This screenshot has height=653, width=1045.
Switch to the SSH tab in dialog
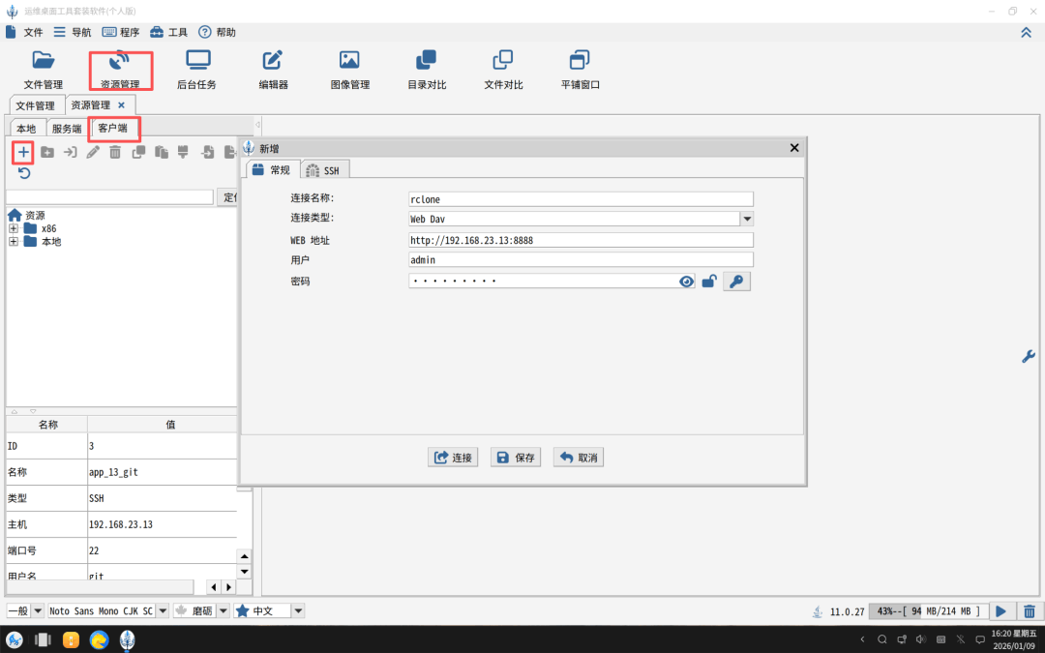click(x=324, y=170)
